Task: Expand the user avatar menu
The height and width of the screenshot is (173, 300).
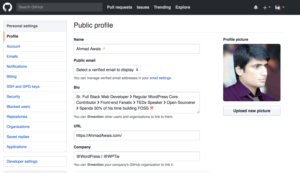Action: tap(279, 7)
